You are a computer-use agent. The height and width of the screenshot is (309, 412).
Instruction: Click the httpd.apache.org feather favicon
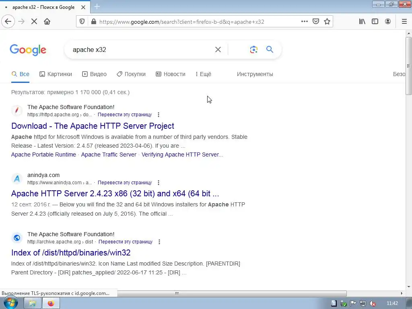pos(17,110)
